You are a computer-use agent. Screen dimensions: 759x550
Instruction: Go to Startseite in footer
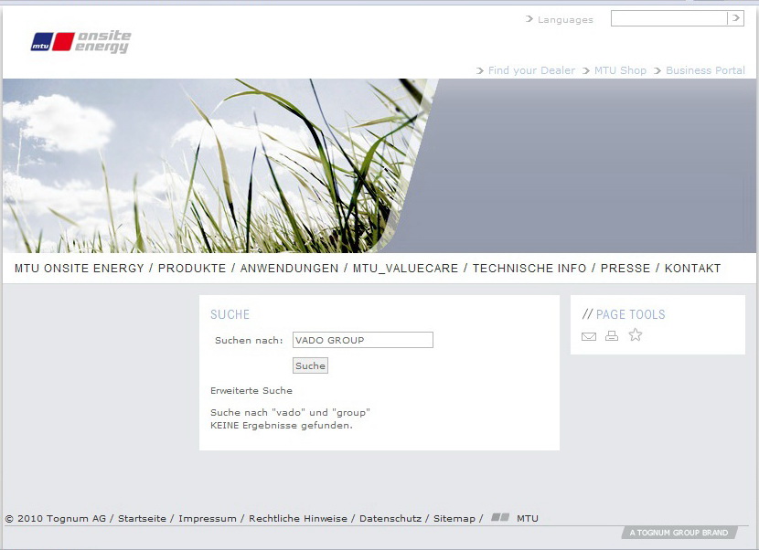(142, 519)
